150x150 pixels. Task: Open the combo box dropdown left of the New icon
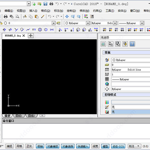click(29, 4)
